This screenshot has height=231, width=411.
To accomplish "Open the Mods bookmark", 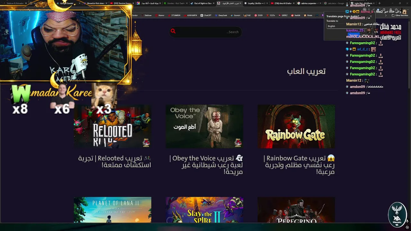I will [308, 15].
